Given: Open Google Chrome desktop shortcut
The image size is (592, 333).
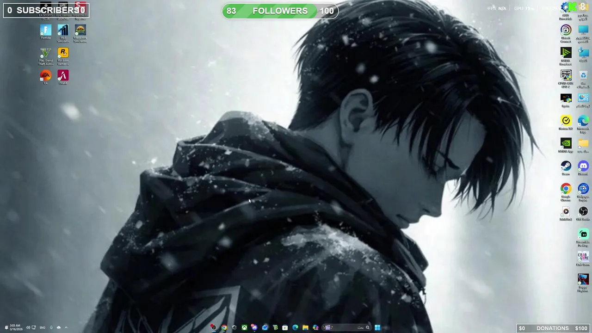Looking at the screenshot, I should pyautogui.click(x=566, y=192).
